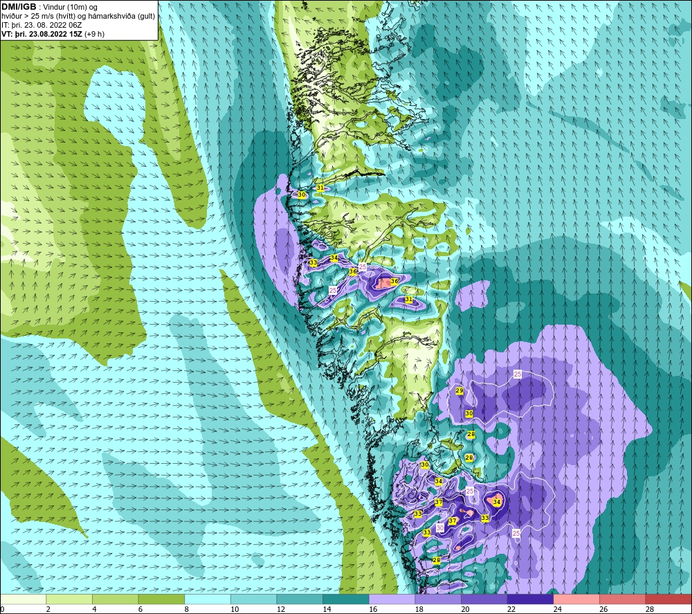Select the legend tick value 28
The height and width of the screenshot is (614, 692).
[x=650, y=610]
